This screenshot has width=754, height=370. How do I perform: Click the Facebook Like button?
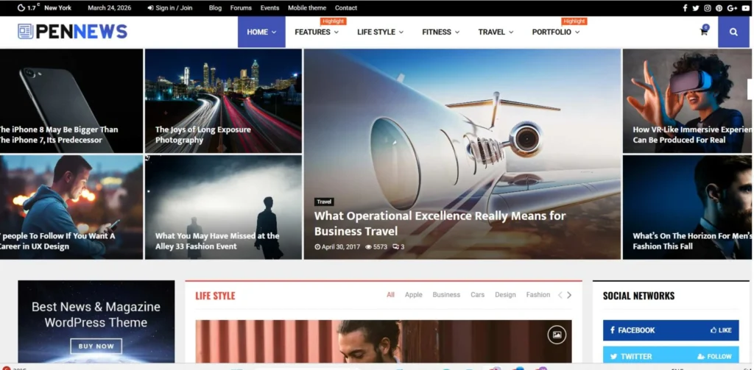click(722, 330)
